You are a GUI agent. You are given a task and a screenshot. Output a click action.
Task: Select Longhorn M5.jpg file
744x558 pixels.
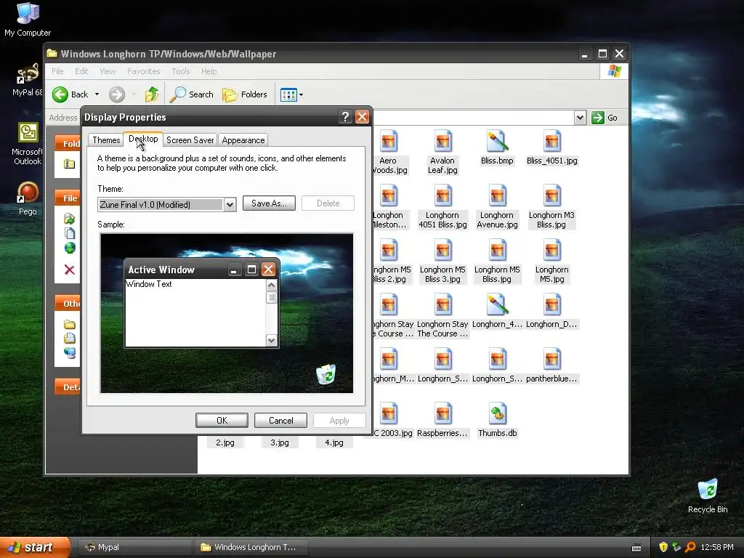552,262
